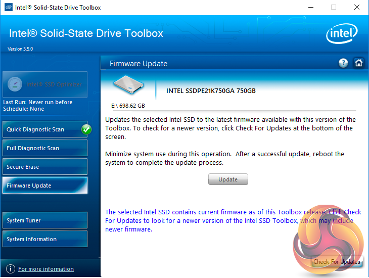Go to home screen via house icon
This screenshot has height=278, width=369.
pos(359,63)
